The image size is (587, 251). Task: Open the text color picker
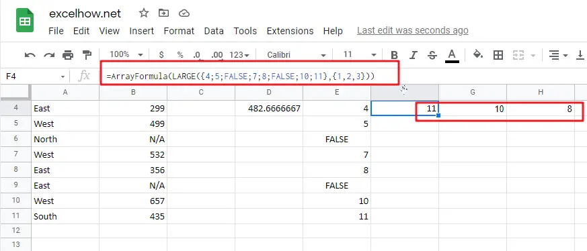pos(452,56)
